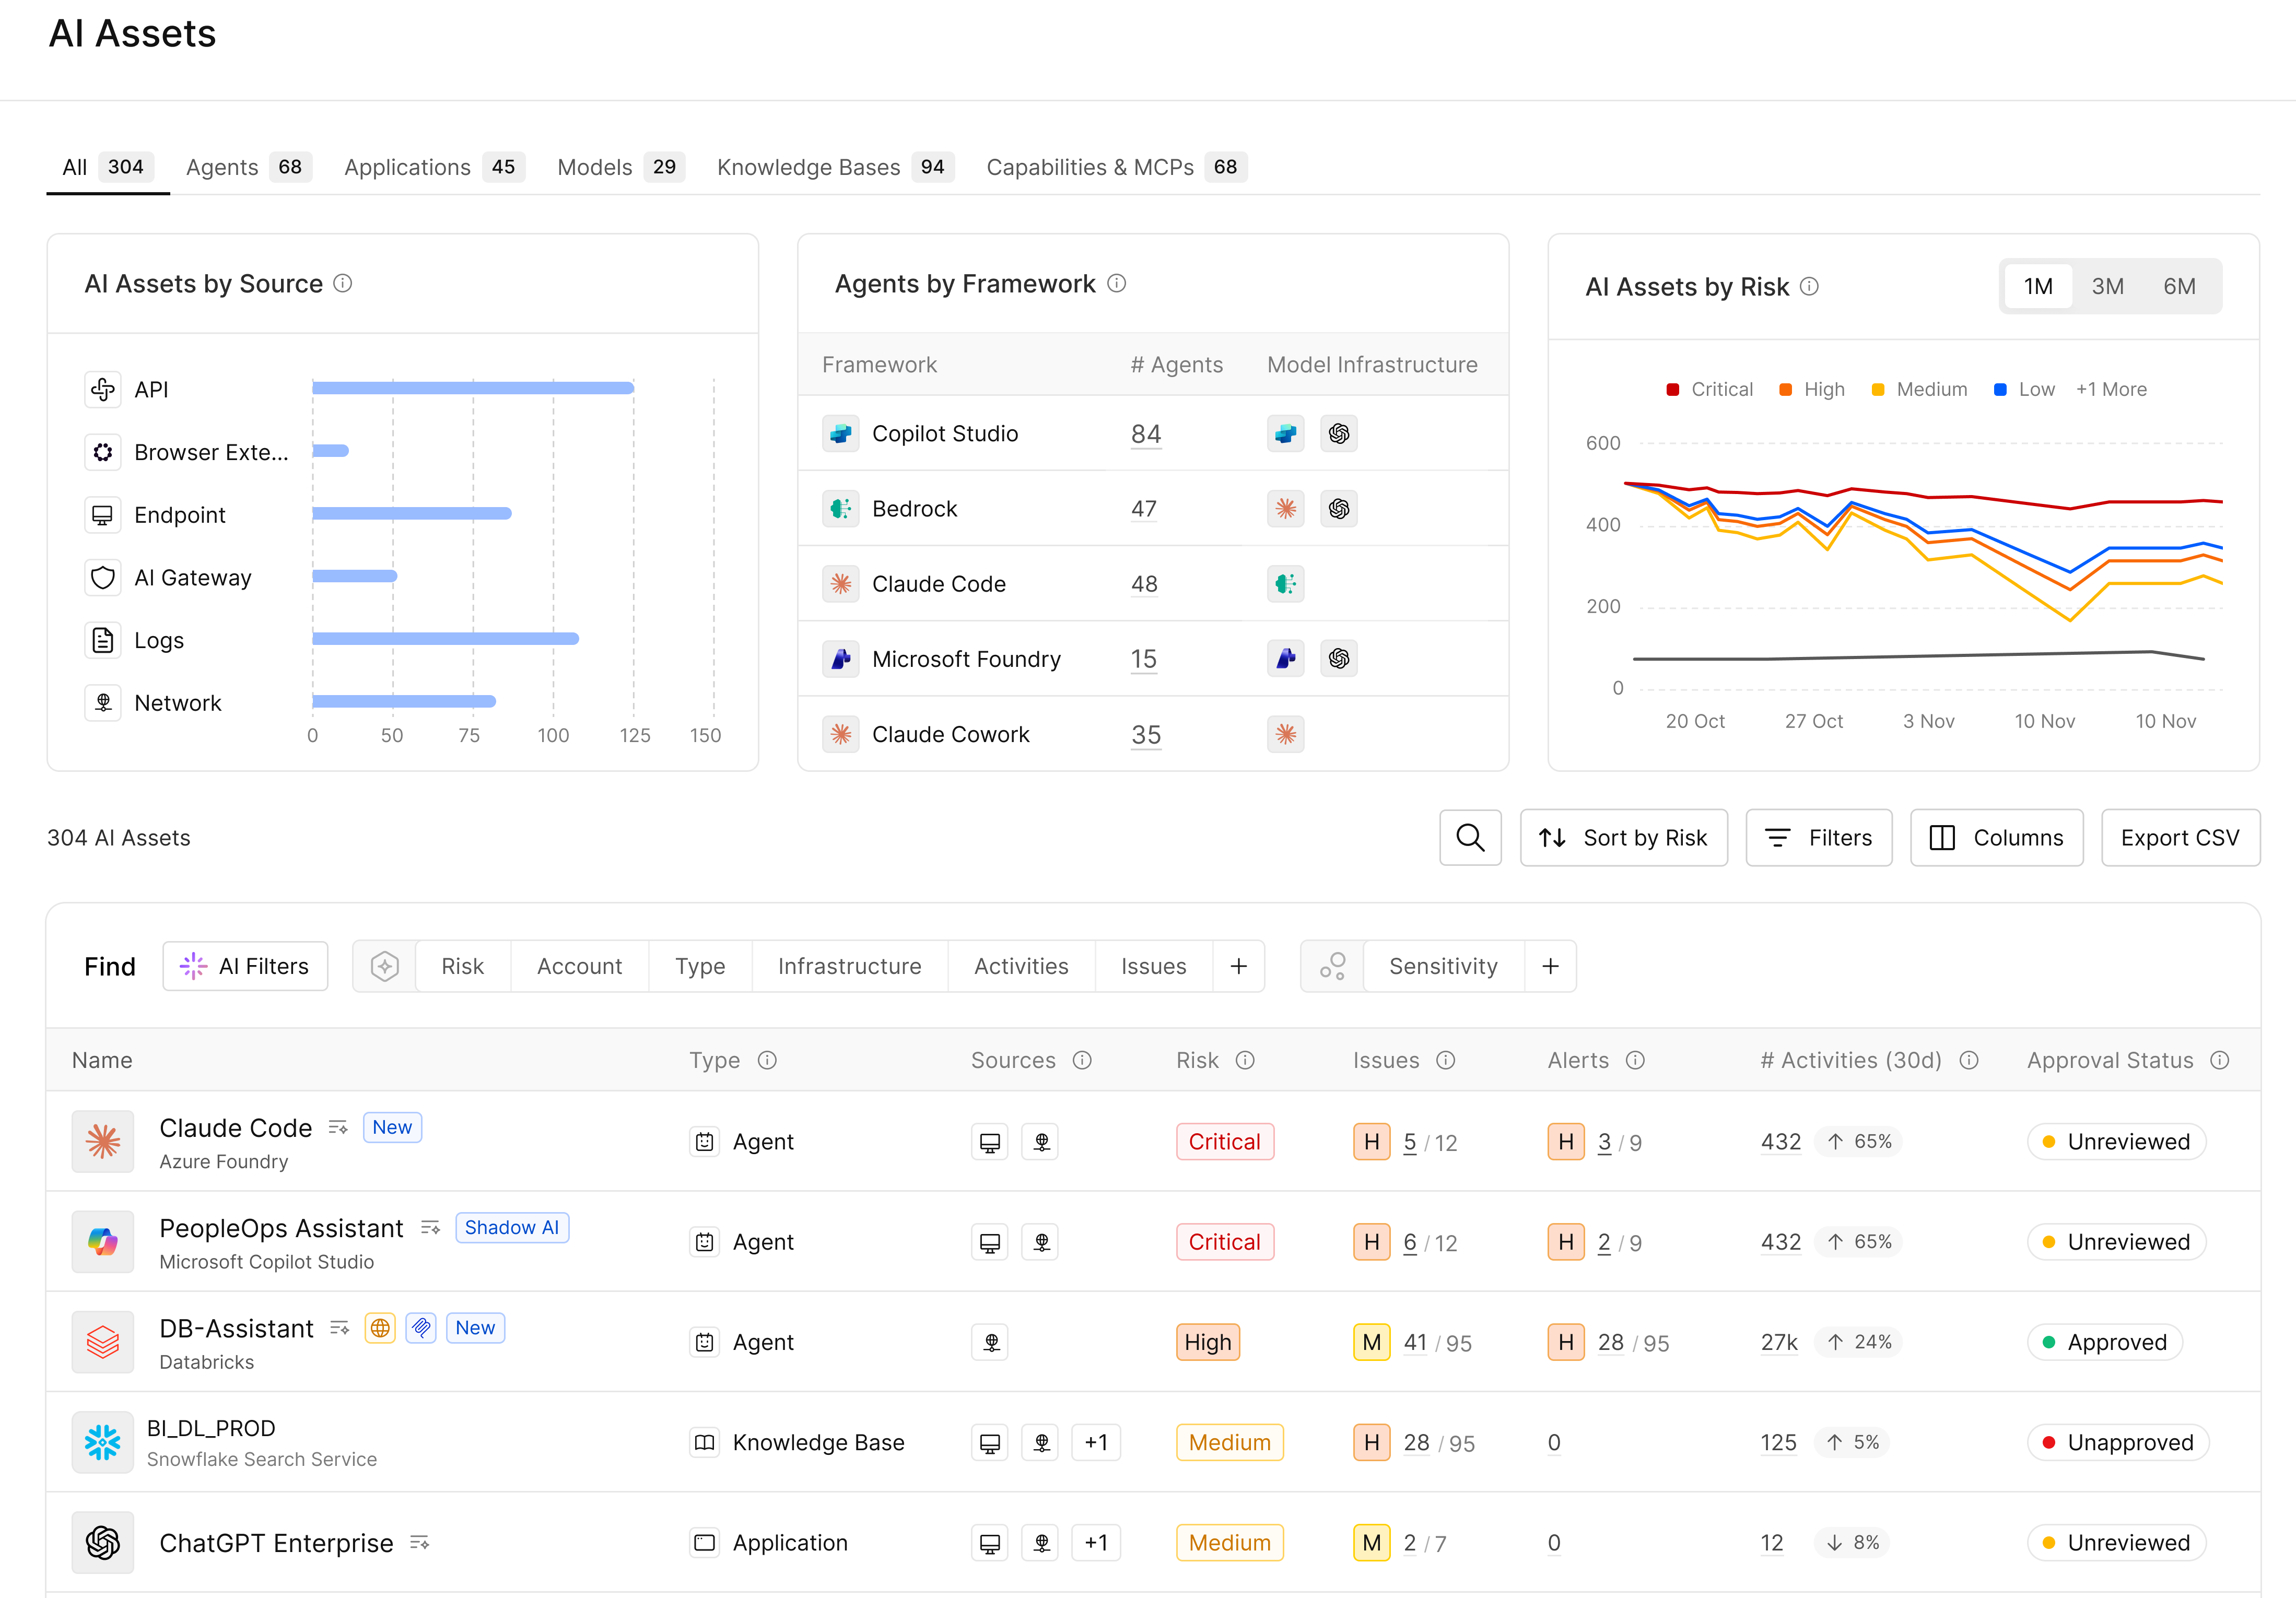The width and height of the screenshot is (2296, 1598).
Task: Open the Sensitivity filter dropdown
Action: [x=1443, y=966]
